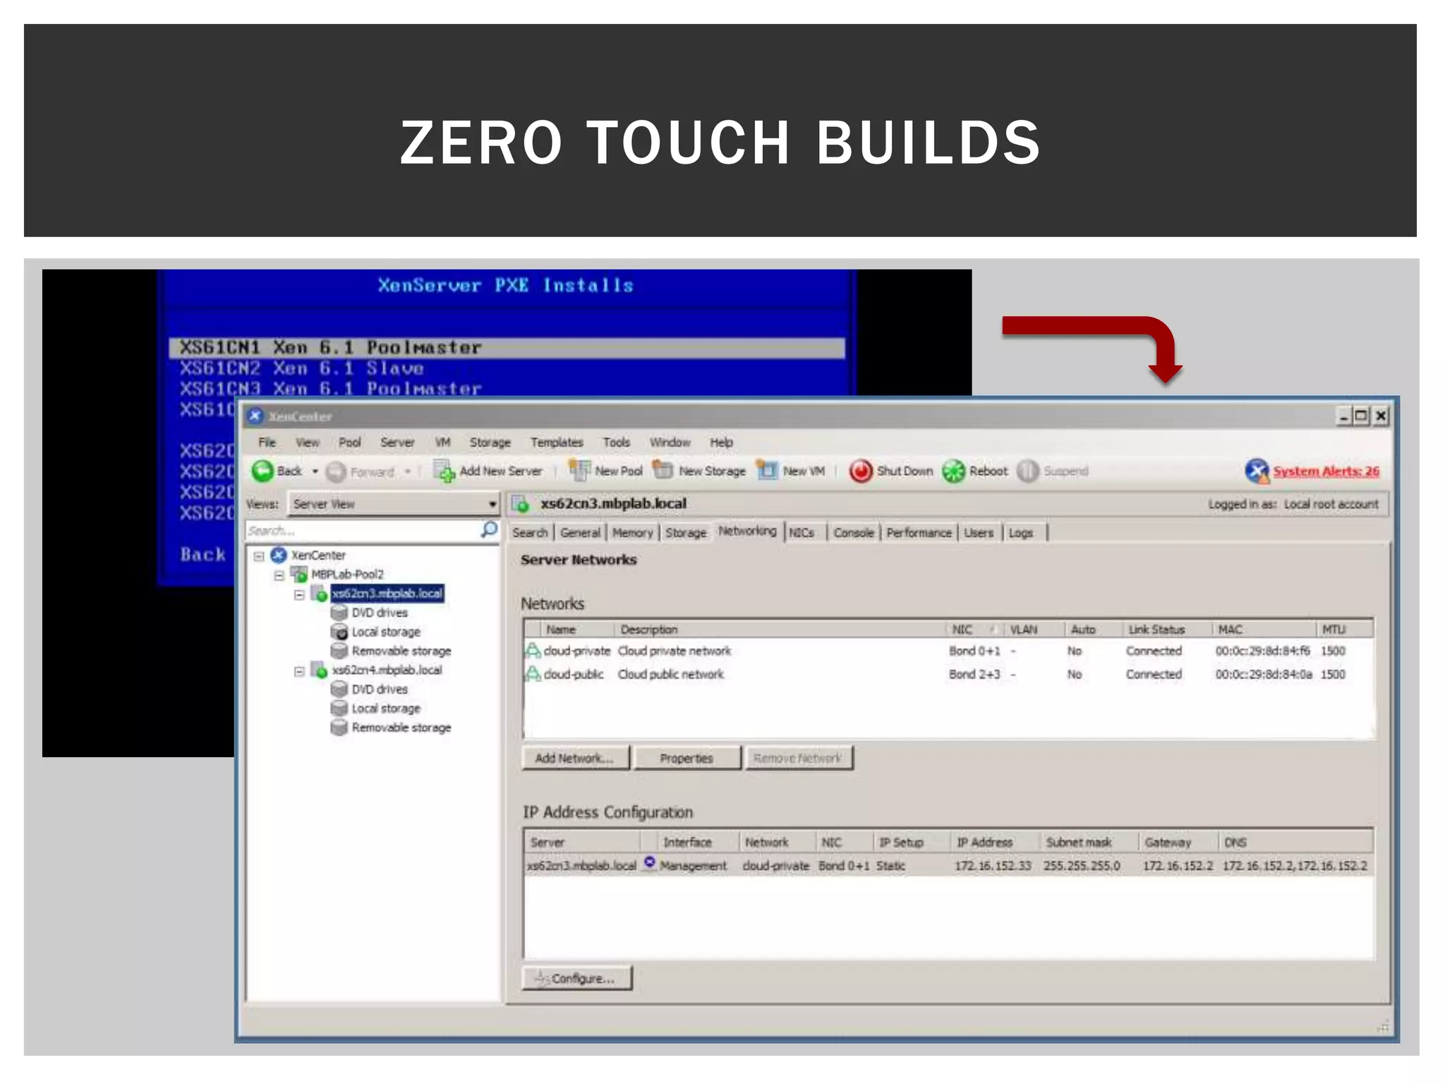
Task: Collapse the XenCenter tree root
Action: pos(259,556)
